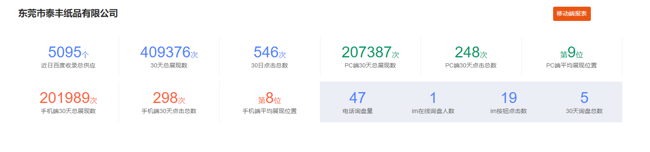Select the 409376 30天总展现数 figure
This screenshot has width=650, height=152.
169,57
